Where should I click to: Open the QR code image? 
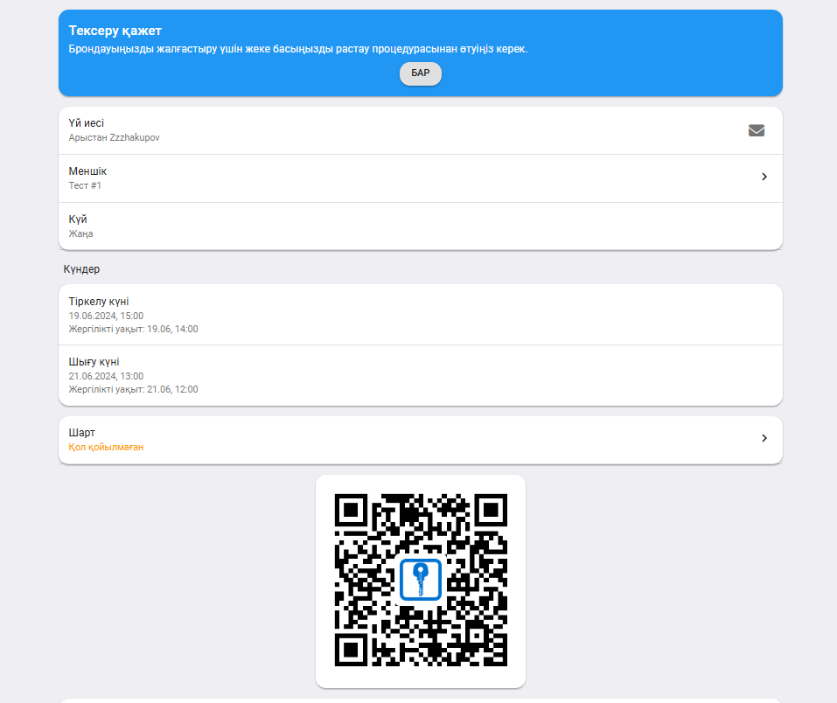(421, 581)
